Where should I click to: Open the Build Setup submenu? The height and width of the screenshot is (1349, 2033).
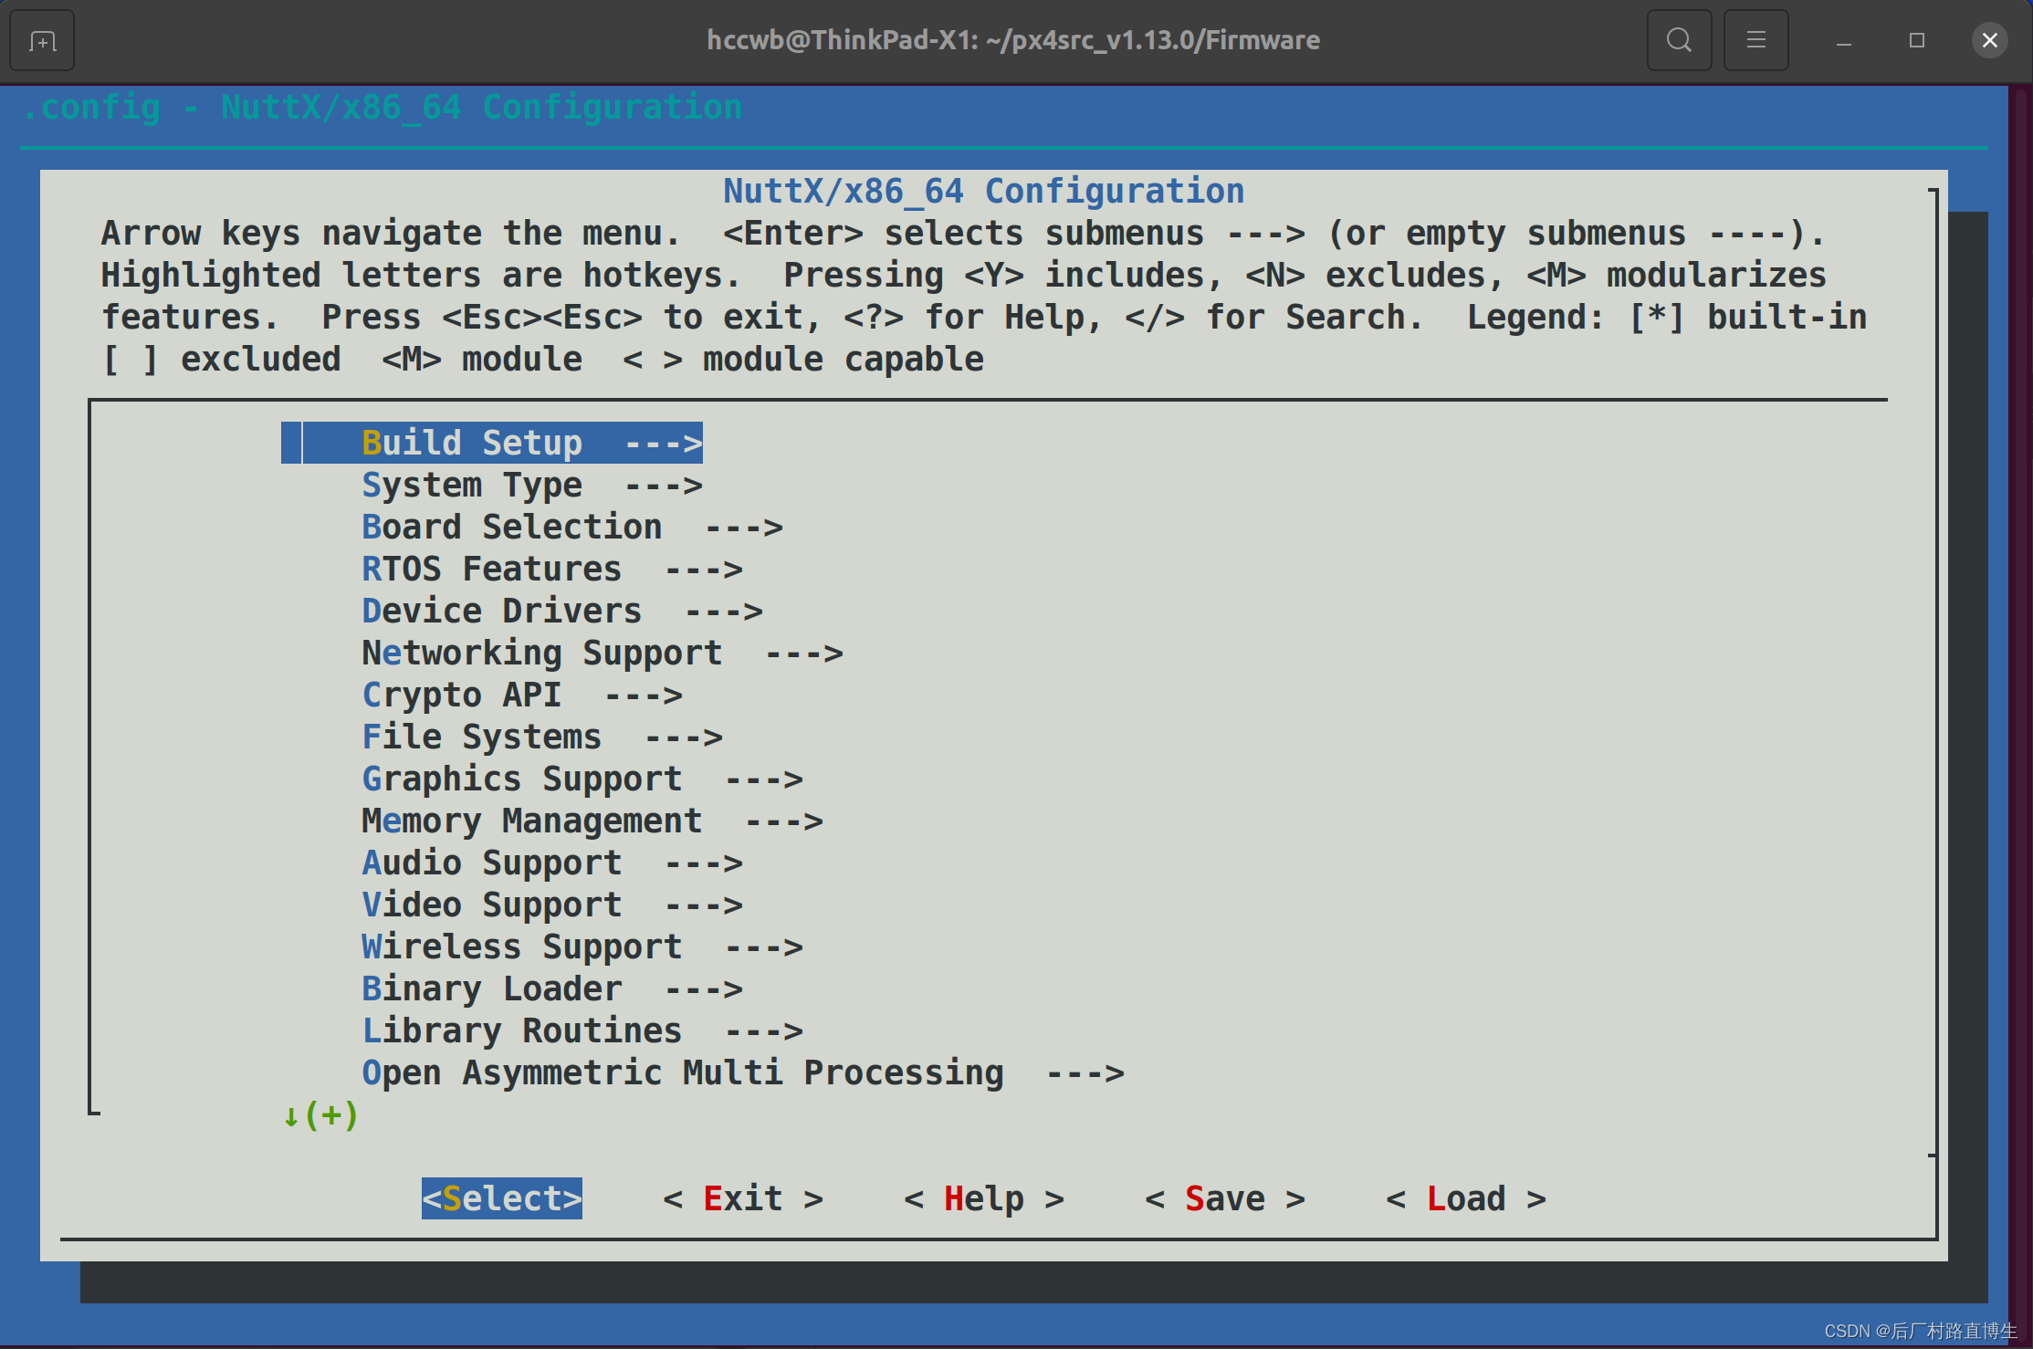[x=492, y=444]
